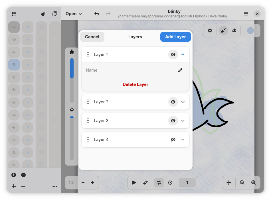
Task: Click the brush size icon
Action: pyautogui.click(x=72, y=52)
